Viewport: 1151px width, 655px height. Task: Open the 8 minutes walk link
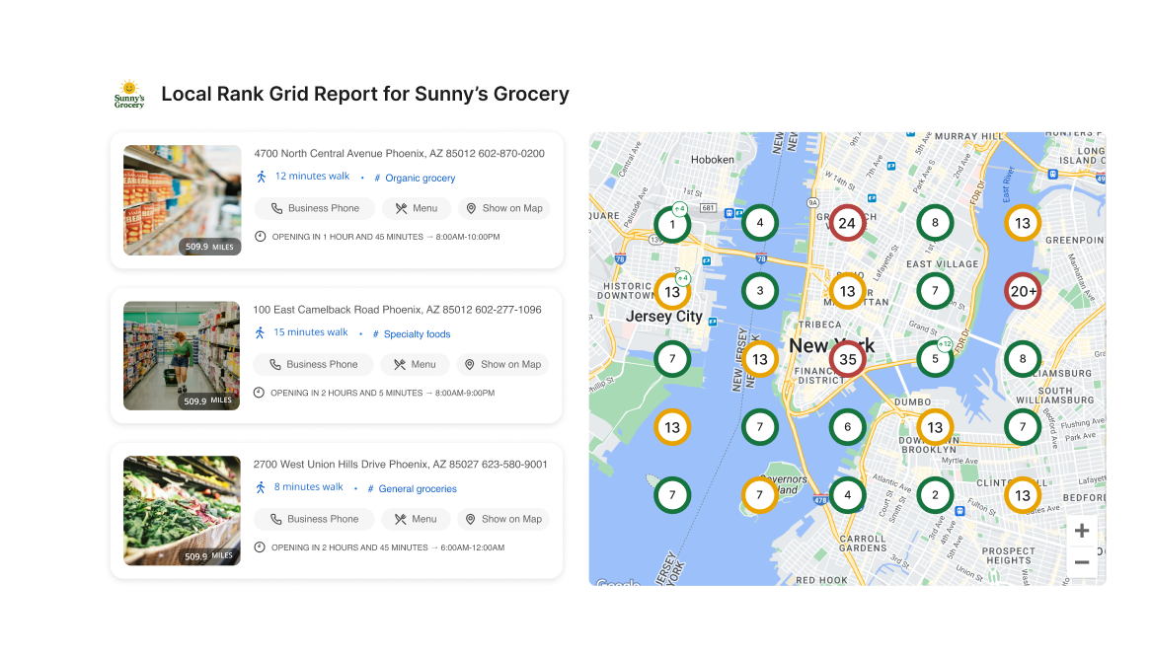pyautogui.click(x=308, y=487)
